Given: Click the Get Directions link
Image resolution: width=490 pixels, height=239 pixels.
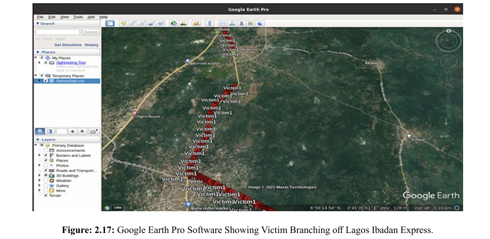Looking at the screenshot, I should tap(68, 45).
